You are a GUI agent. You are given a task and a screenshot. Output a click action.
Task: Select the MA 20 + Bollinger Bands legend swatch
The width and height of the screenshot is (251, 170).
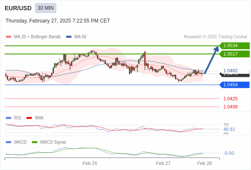pos(9,37)
